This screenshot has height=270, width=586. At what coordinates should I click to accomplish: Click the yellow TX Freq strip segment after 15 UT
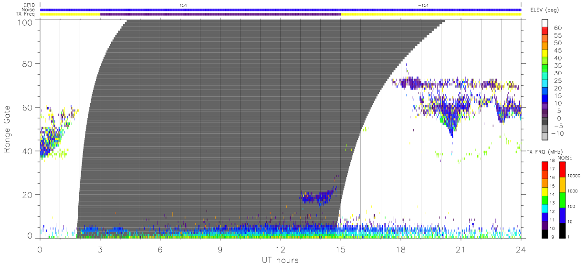431,14
